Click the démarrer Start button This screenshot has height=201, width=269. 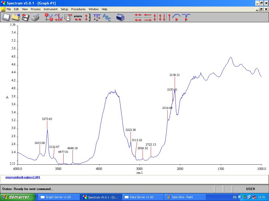click(18, 197)
